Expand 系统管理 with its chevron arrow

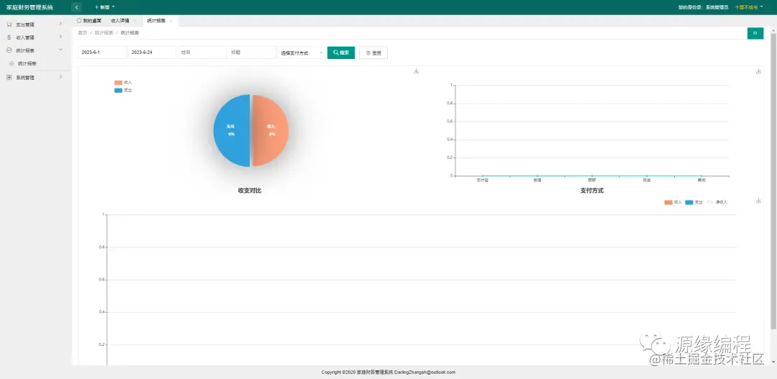click(60, 77)
